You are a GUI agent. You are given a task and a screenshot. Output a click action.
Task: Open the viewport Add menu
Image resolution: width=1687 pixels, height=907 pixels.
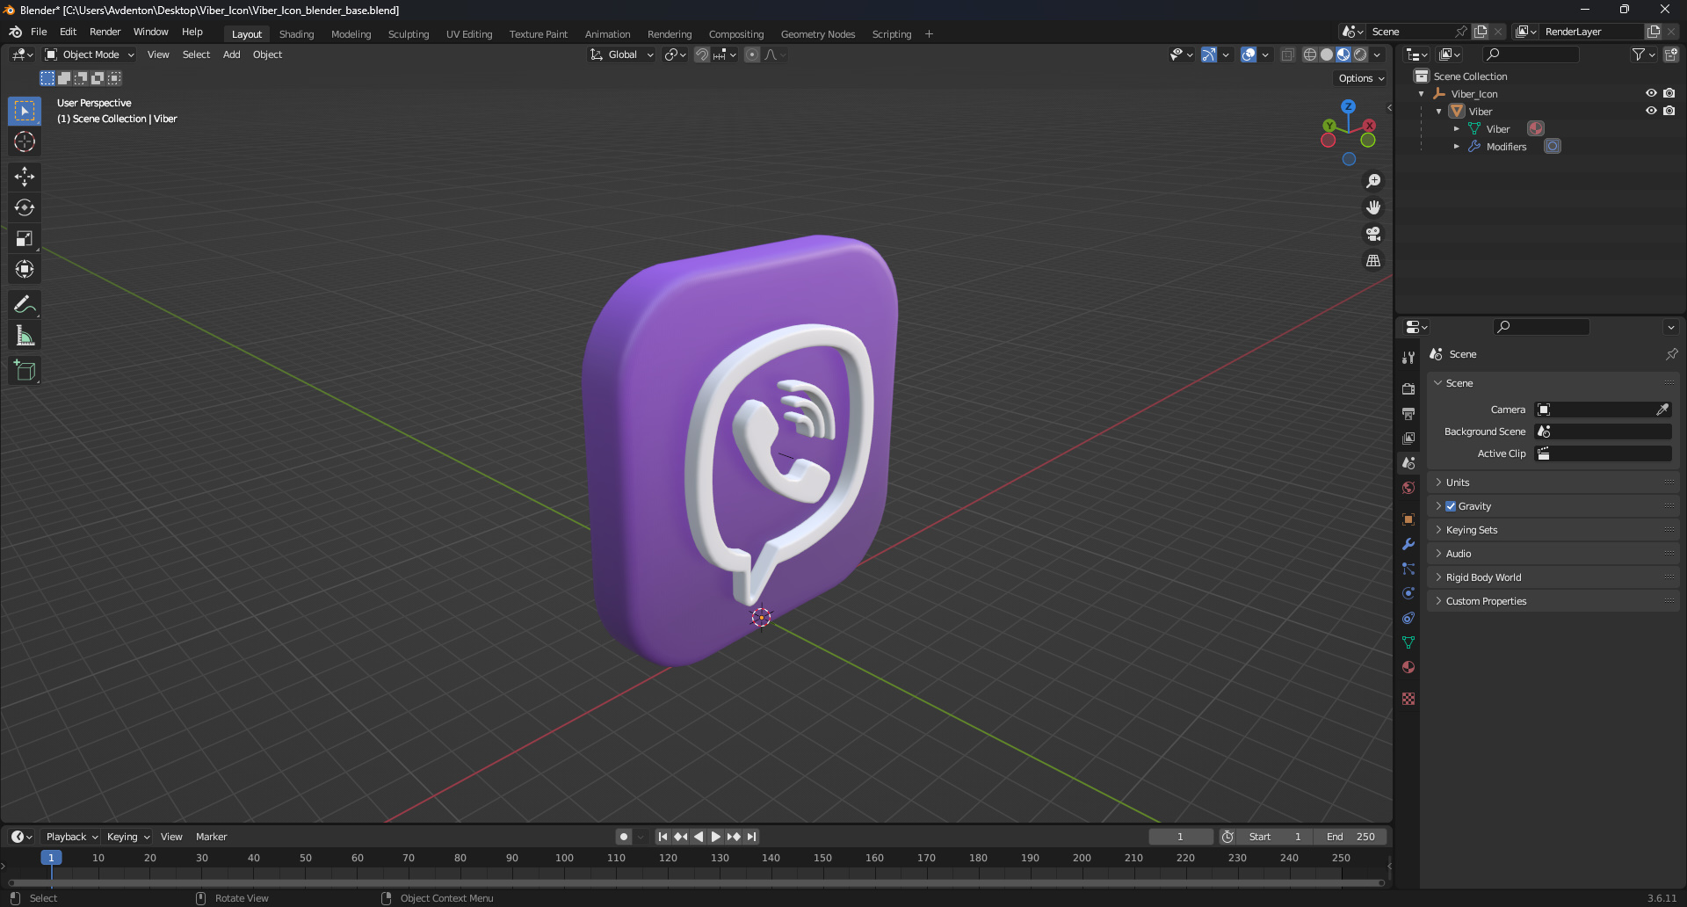point(231,54)
